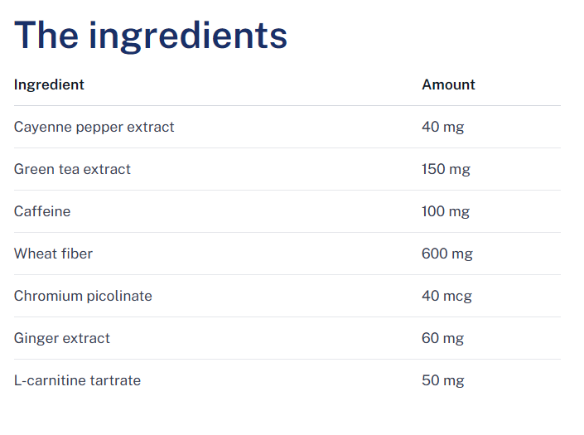
Task: Click the '150 mg' amount value
Action: pyautogui.click(x=446, y=169)
